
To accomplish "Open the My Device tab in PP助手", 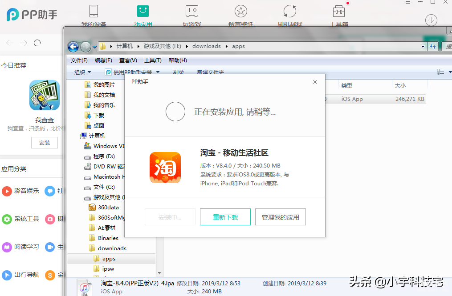I will click(x=94, y=16).
